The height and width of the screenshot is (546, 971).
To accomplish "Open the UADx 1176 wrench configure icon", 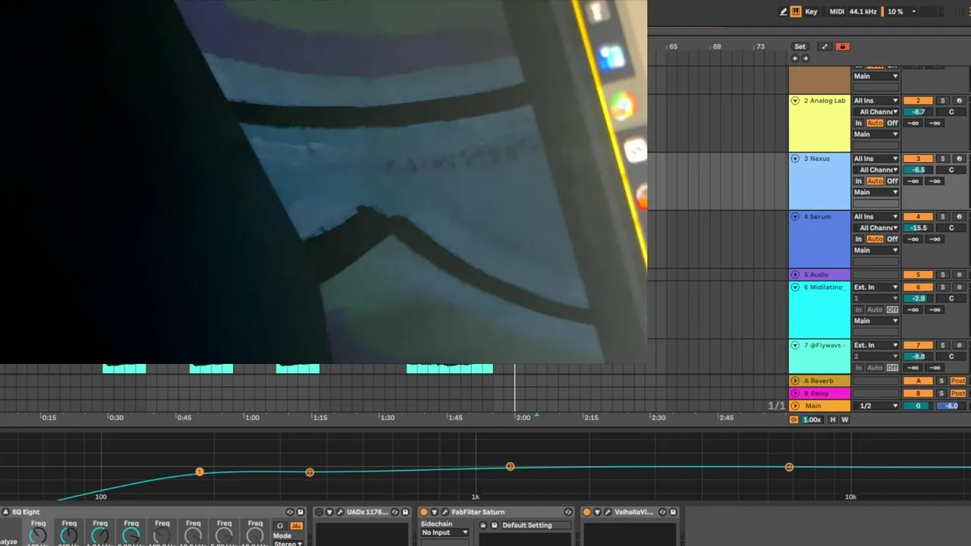I will pos(341,512).
